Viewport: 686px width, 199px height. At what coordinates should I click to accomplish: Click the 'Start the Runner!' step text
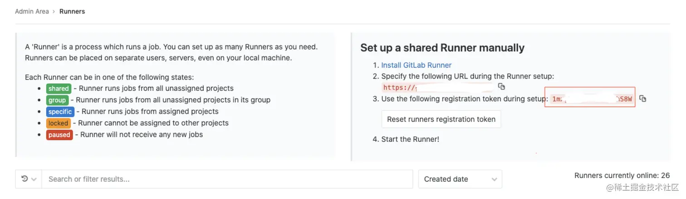[410, 139]
